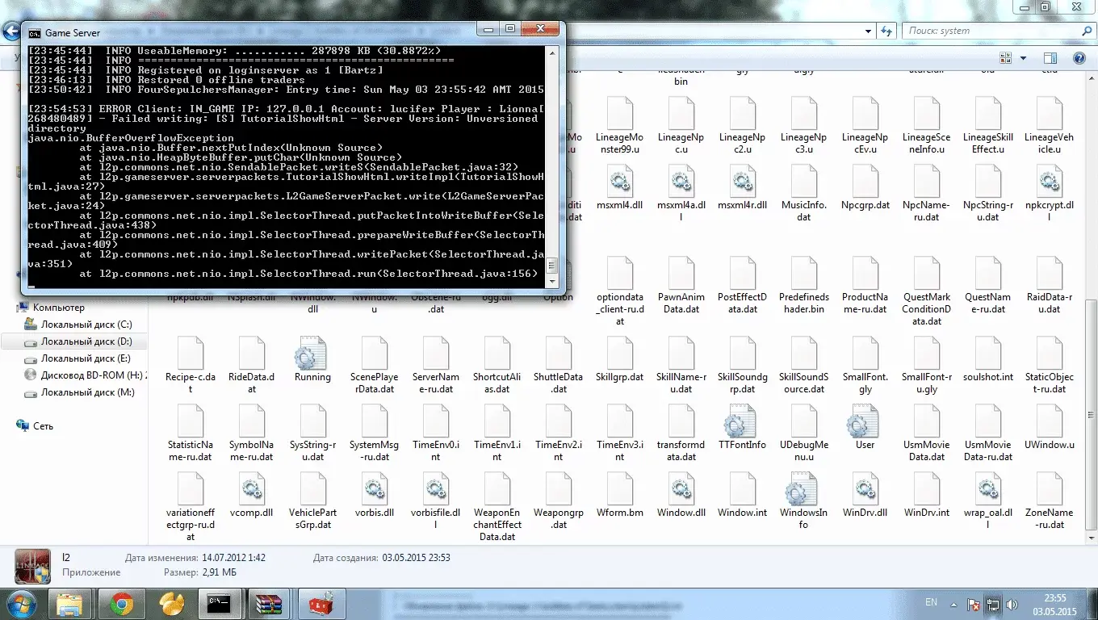
Task: Open the view options dropdown arrow
Action: [x=1023, y=58]
